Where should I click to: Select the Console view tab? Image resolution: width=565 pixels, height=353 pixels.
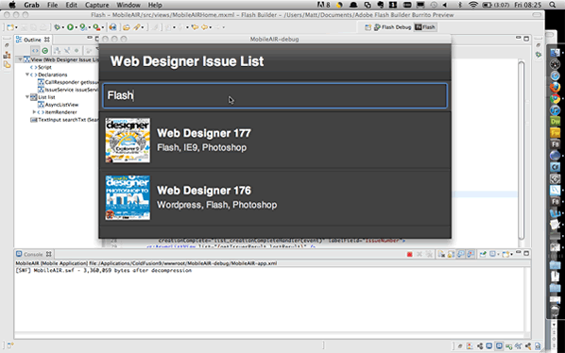33,254
